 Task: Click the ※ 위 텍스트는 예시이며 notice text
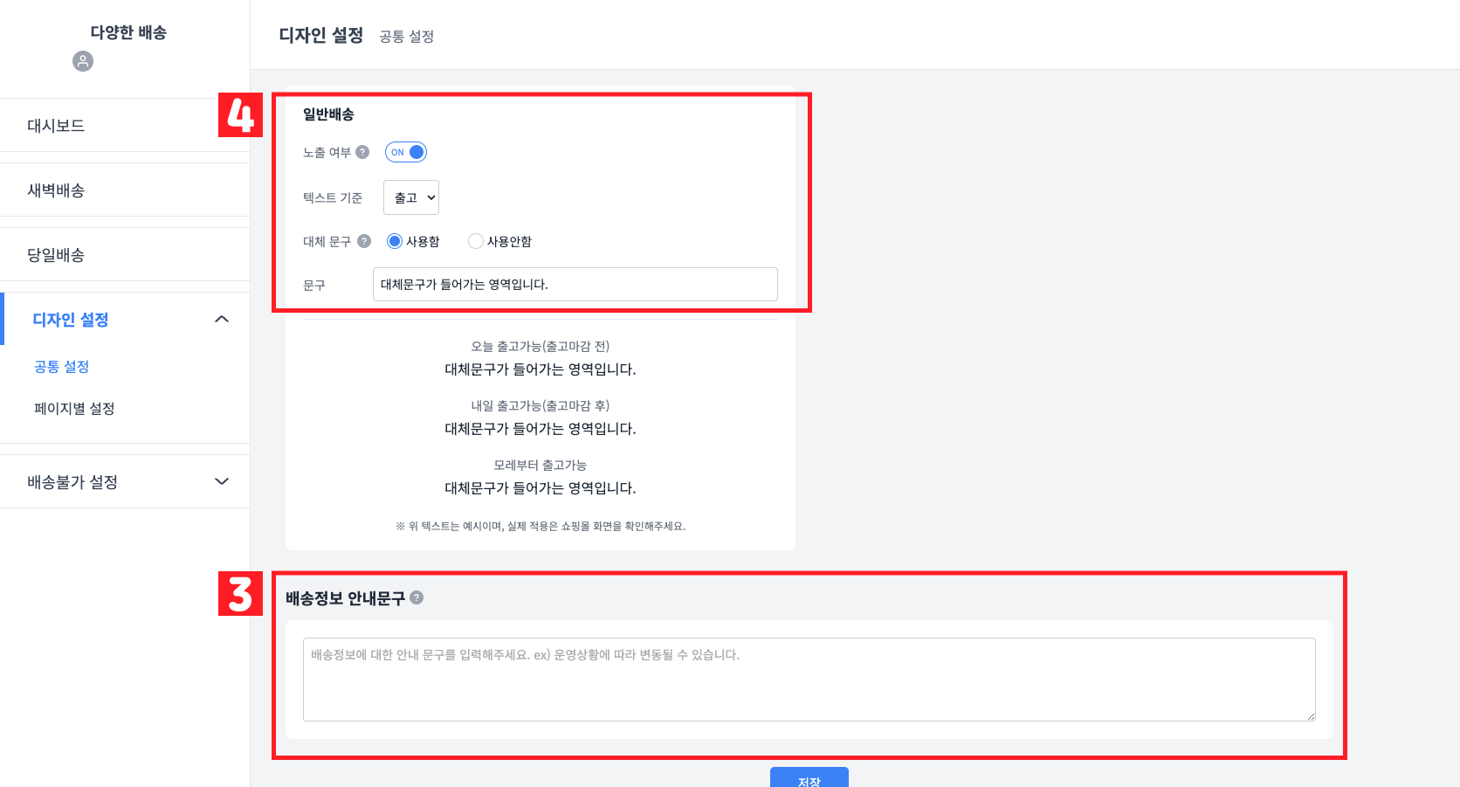pos(541,526)
